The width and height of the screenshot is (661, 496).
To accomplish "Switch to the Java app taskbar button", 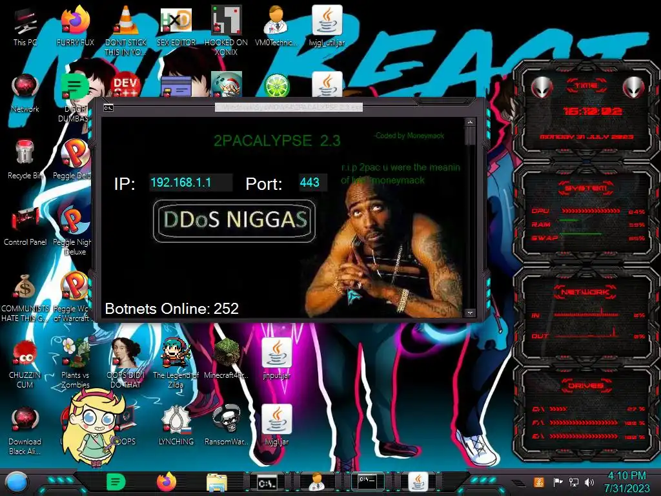I will coord(418,482).
